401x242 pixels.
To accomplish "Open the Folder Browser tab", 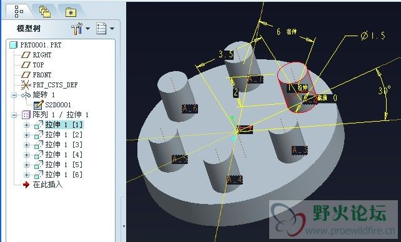I will (x=45, y=12).
